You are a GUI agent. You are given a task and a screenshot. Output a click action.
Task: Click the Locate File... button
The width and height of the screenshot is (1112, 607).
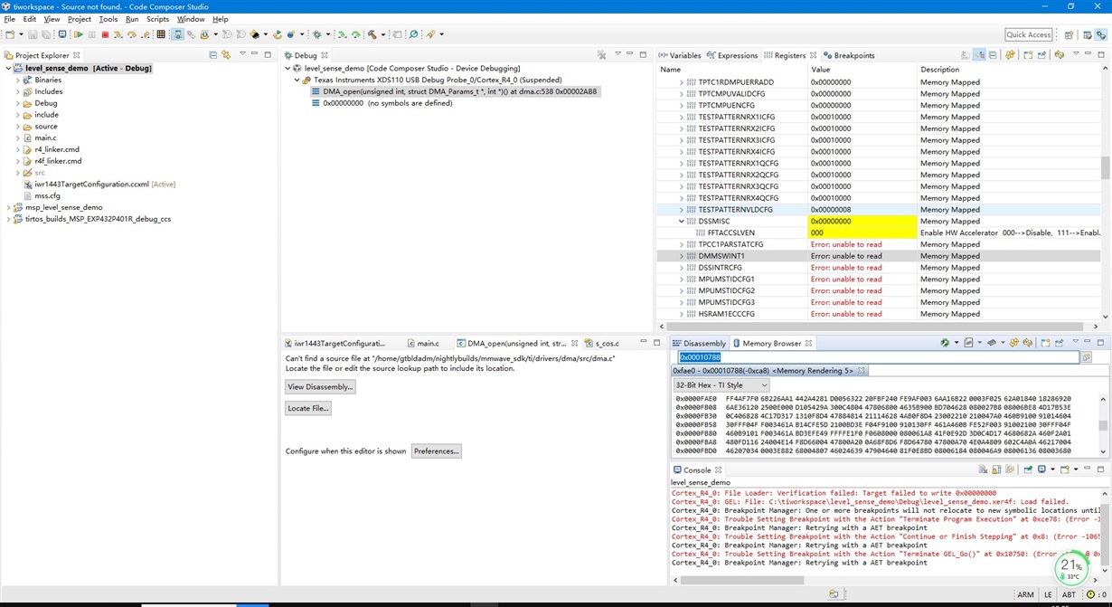tap(307, 409)
